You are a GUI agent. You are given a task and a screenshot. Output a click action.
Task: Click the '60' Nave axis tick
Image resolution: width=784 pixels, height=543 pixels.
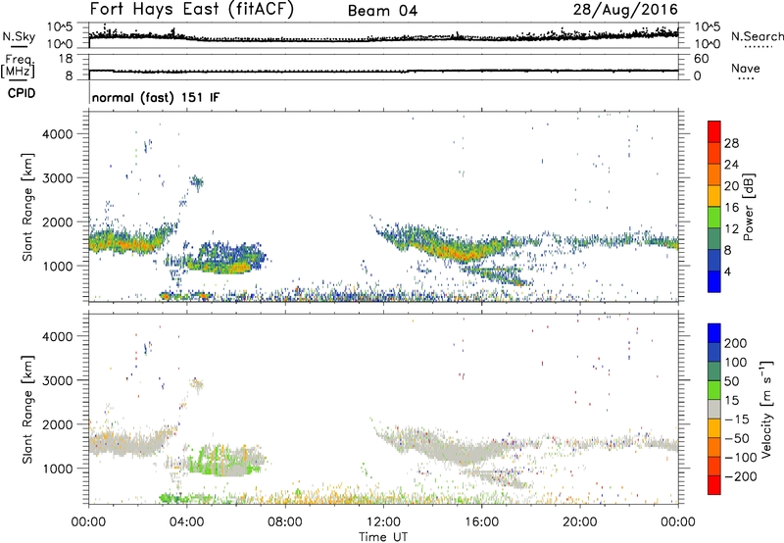tap(701, 59)
